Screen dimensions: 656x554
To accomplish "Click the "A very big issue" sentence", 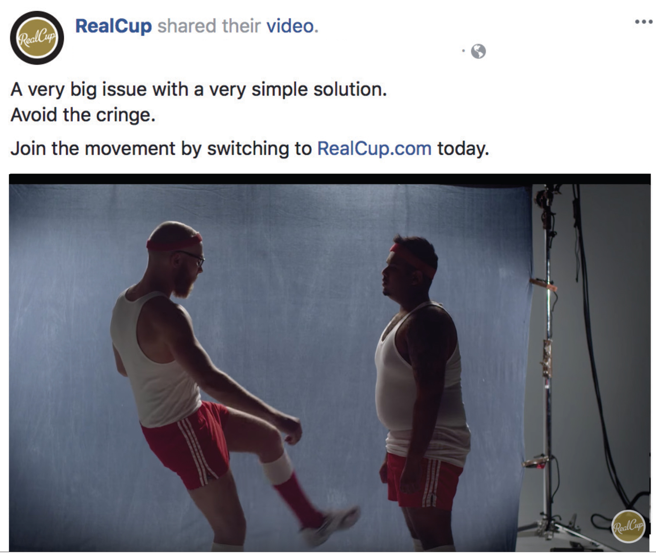I will (199, 90).
